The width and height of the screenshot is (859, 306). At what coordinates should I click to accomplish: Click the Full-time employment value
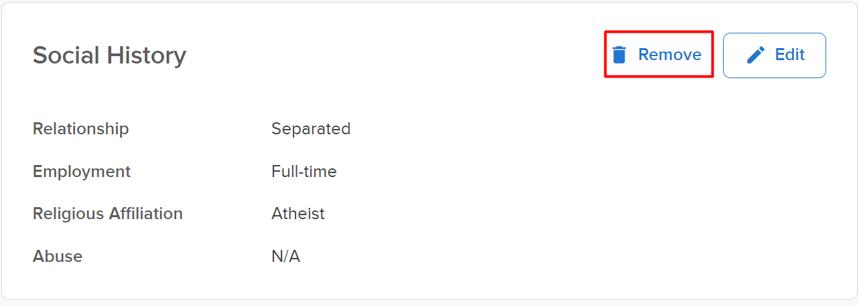pos(304,172)
